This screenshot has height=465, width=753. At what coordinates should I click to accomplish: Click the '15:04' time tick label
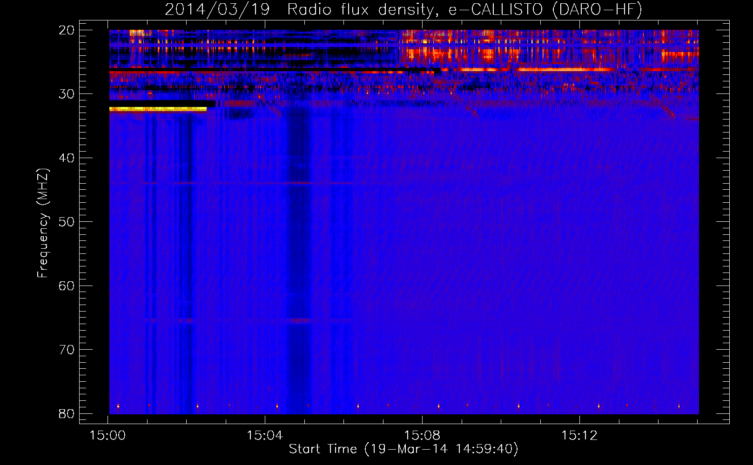click(x=265, y=436)
